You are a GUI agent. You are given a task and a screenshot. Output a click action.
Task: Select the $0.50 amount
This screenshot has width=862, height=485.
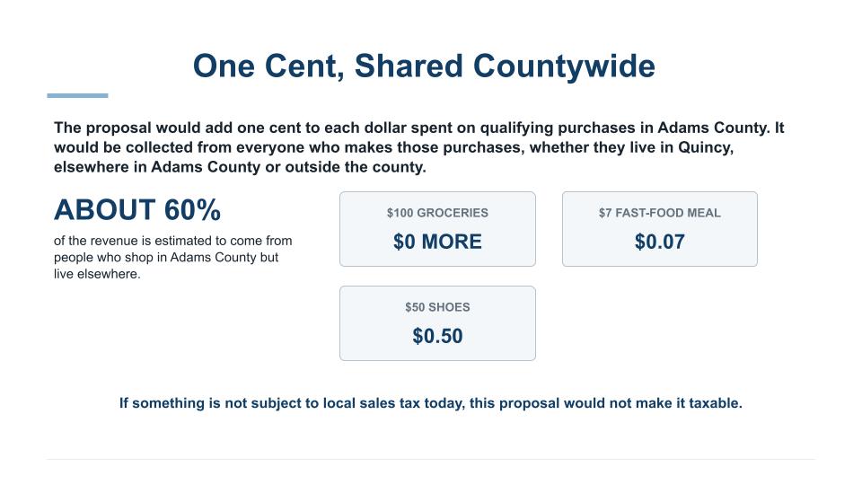(437, 336)
